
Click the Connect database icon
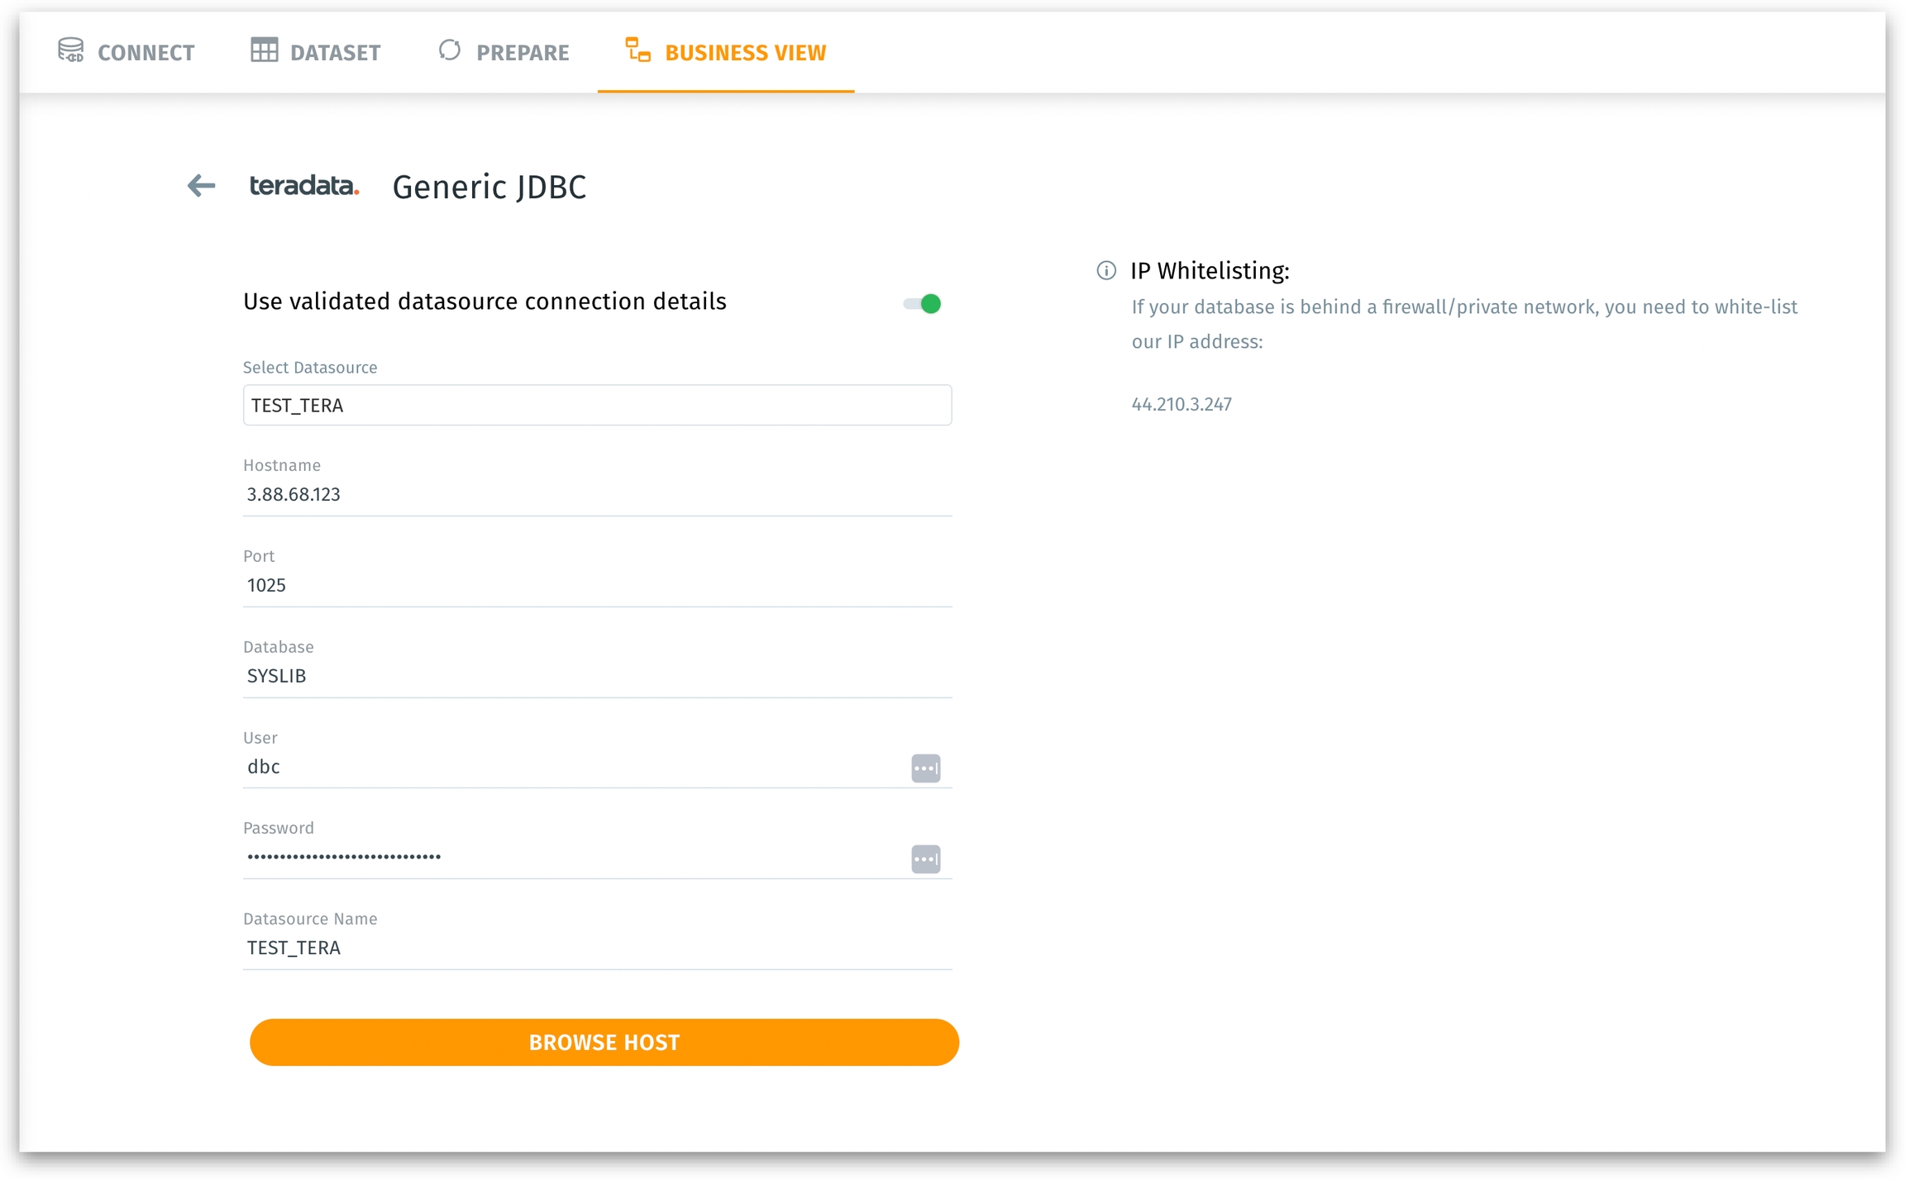coord(71,50)
